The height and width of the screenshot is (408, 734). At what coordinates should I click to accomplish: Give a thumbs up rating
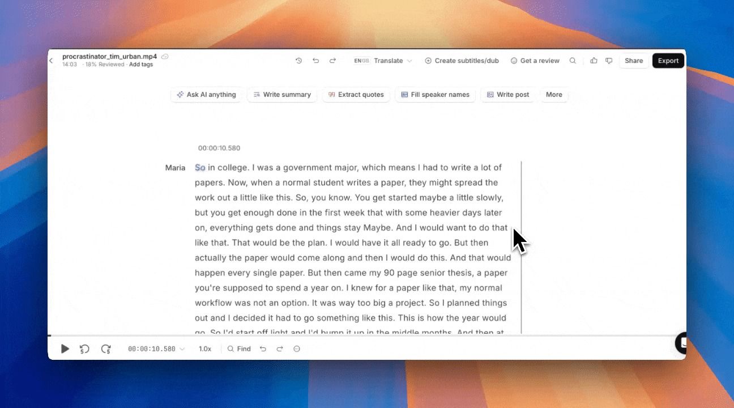tap(594, 61)
